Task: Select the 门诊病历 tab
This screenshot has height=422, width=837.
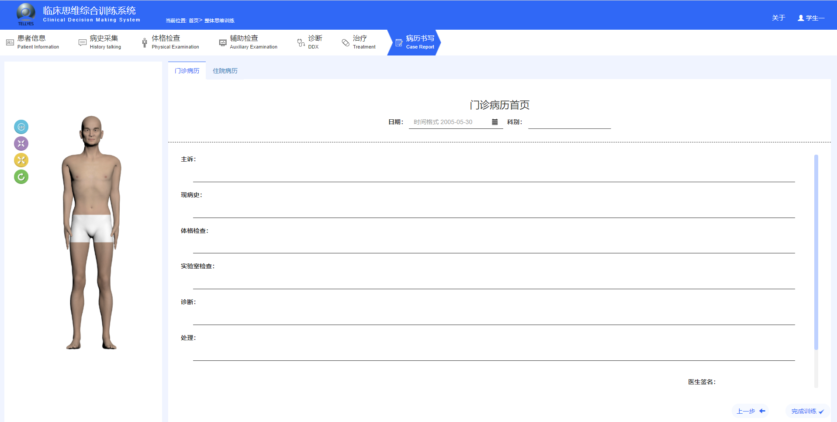Action: coord(187,71)
